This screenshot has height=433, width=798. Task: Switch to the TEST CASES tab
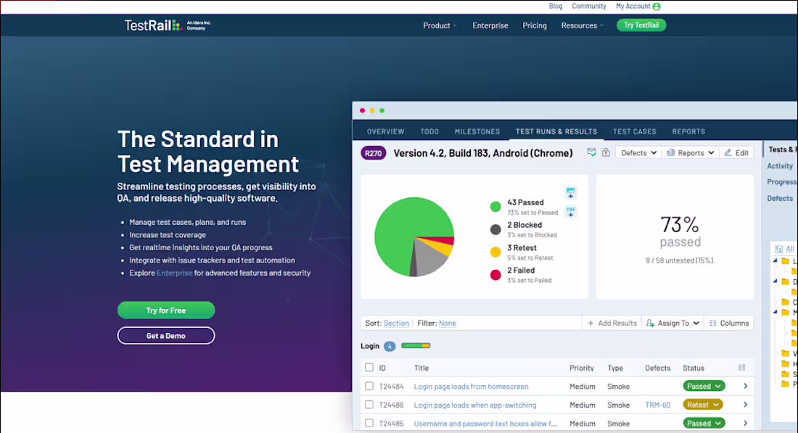tap(634, 131)
